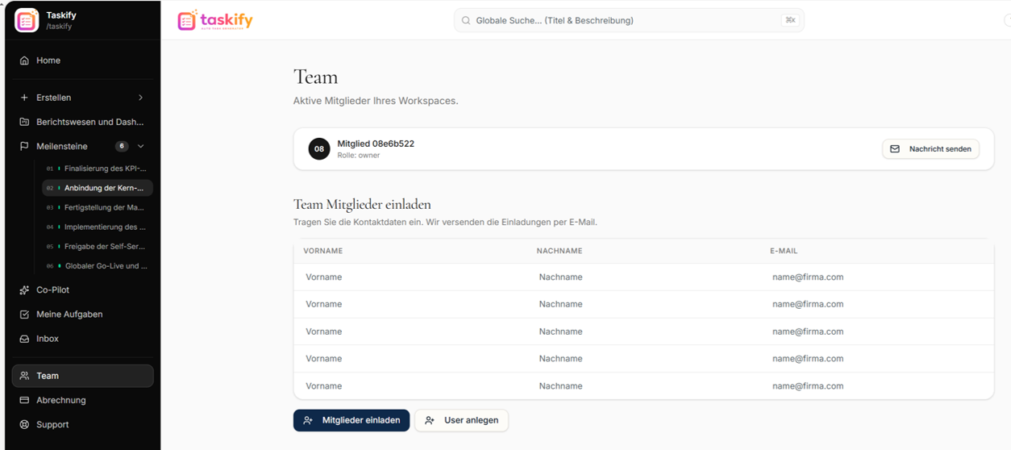1011x450 pixels.
Task: Click the 08 member avatar
Action: click(x=319, y=149)
